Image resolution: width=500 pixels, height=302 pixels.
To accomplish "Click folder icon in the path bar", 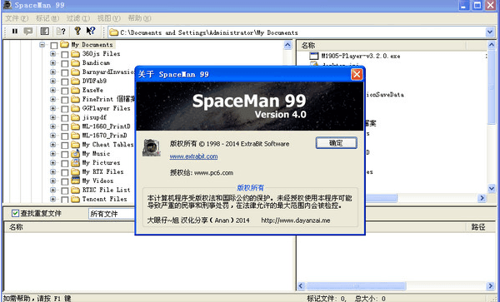I will click(114, 32).
